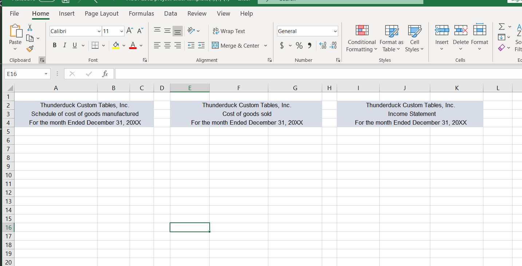Viewport: 522px width, 266px height.
Task: Open Format as Table gallery
Action: point(392,39)
